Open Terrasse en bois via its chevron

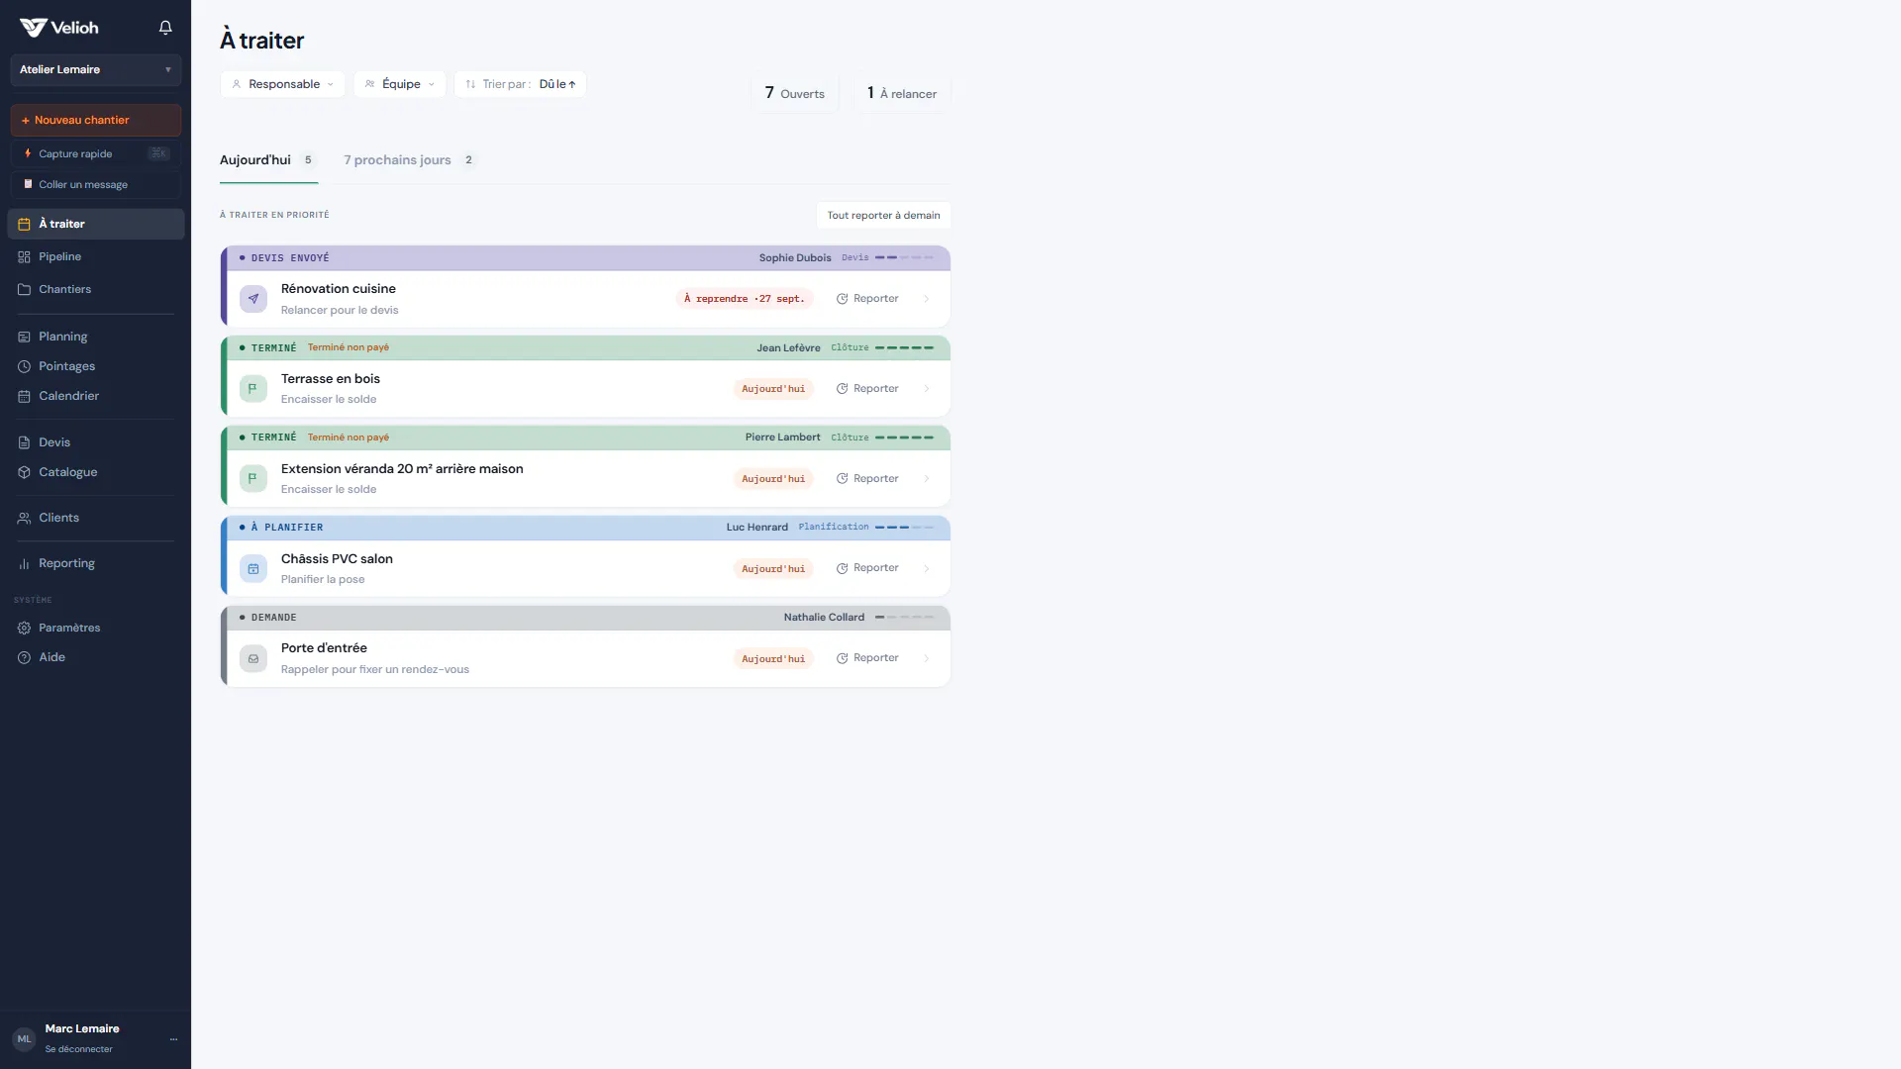pos(927,389)
